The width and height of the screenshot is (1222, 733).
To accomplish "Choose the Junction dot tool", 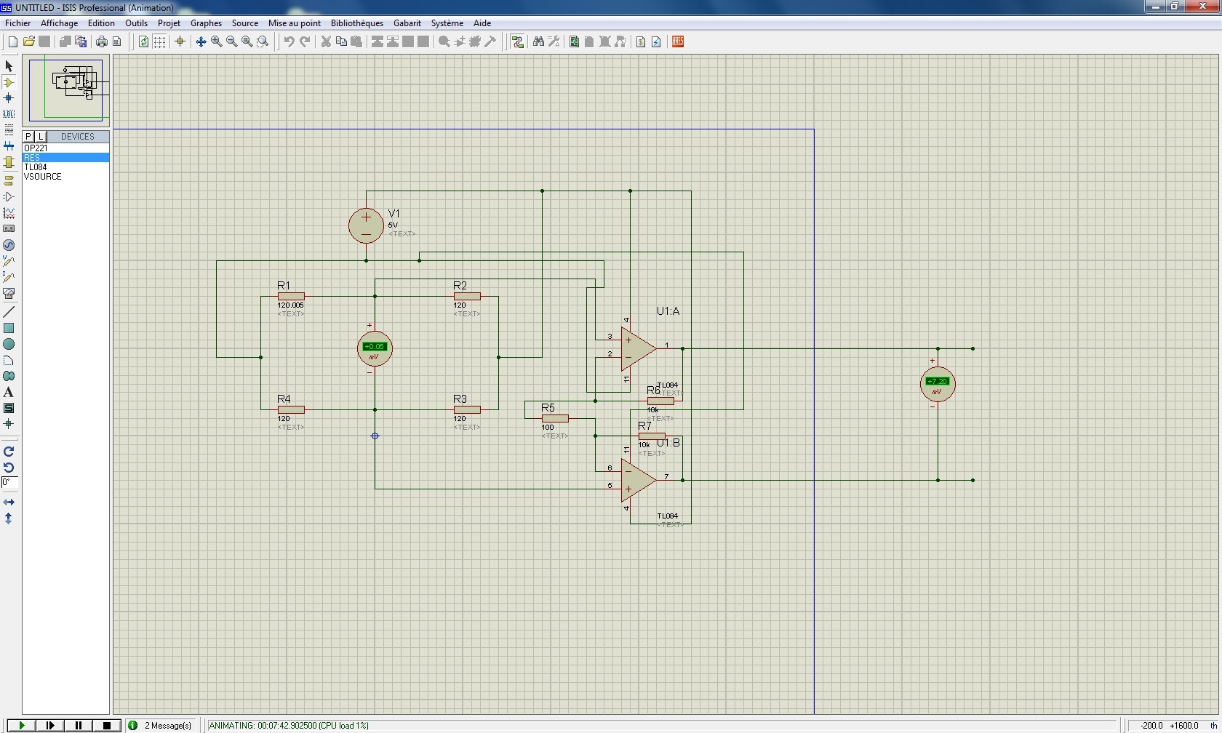I will 9,98.
